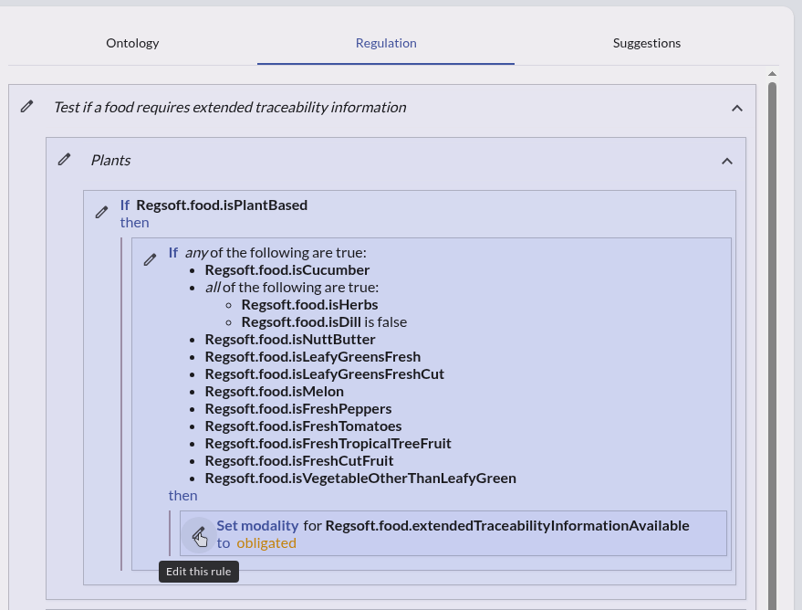Collapse the Plants section
Viewport: 802px width, 610px height.
[x=727, y=161]
